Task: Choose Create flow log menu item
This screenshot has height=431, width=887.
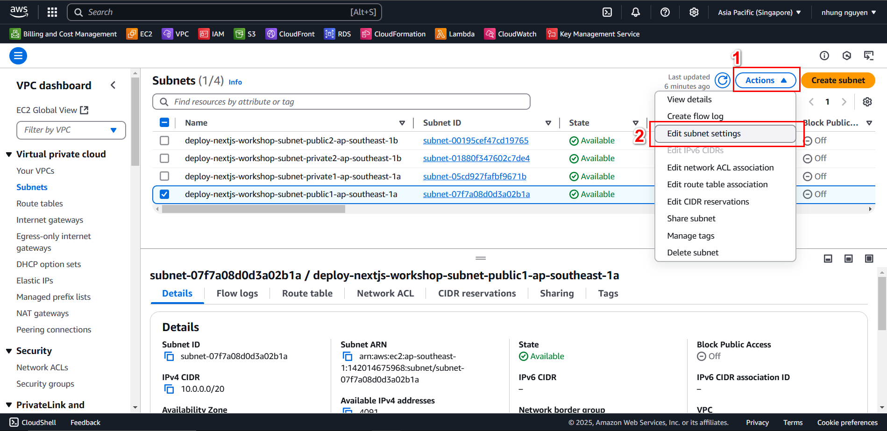Action: tap(725, 116)
